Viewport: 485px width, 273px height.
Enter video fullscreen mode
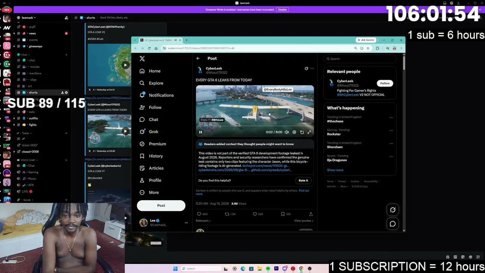point(309,132)
